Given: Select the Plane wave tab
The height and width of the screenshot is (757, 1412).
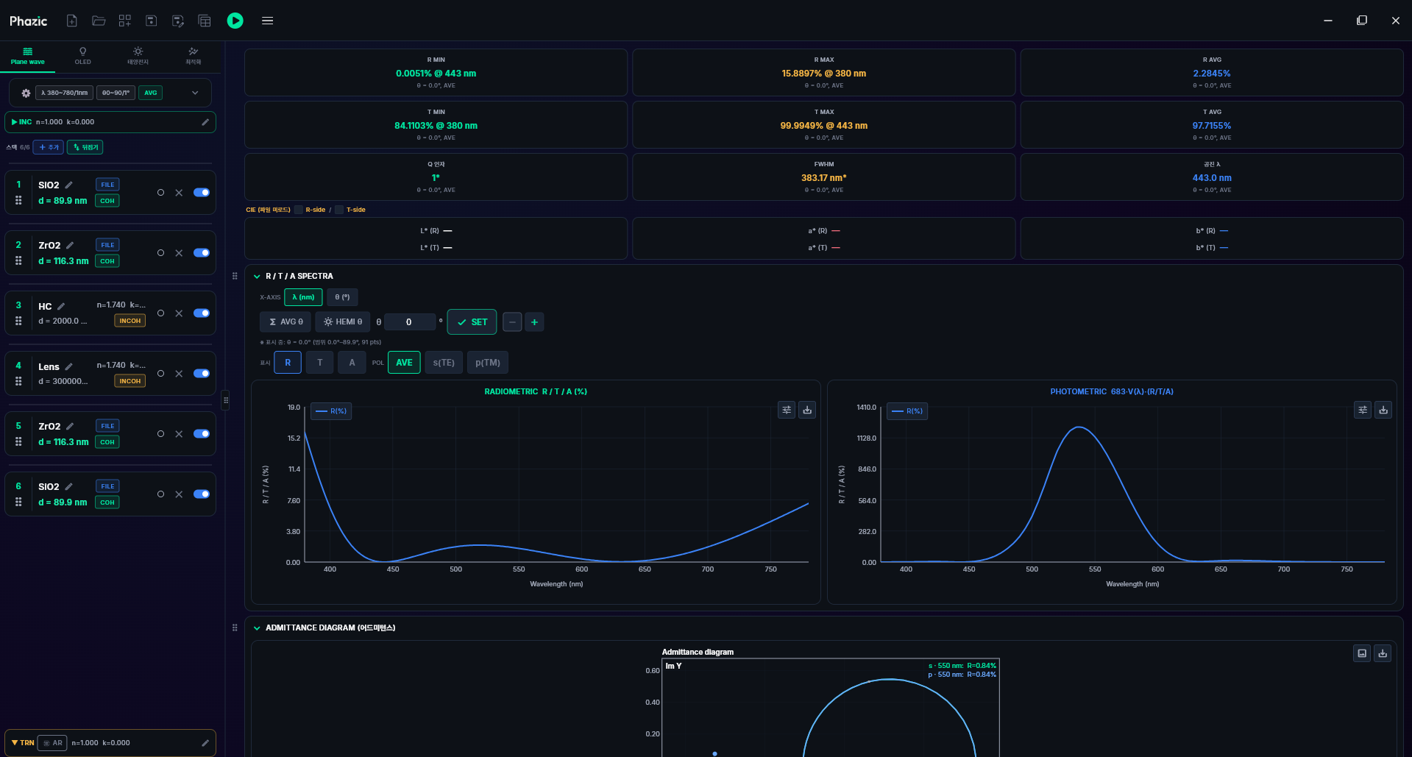Looking at the screenshot, I should pos(28,56).
